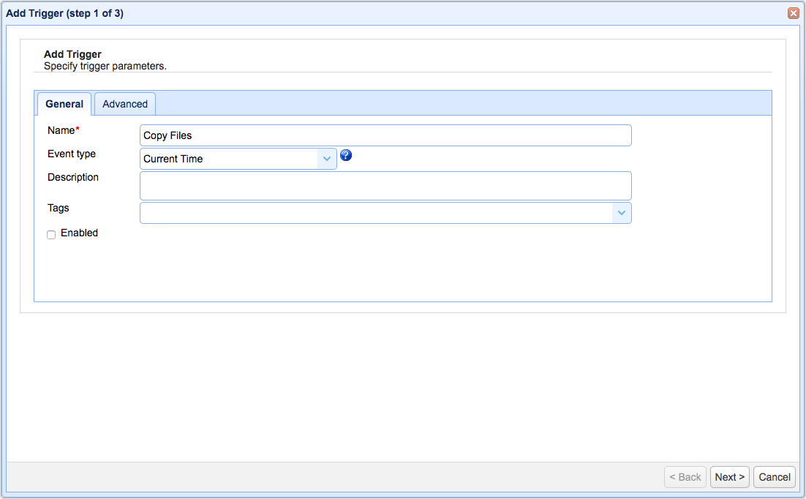Click into the Name field containing Copy Files
This screenshot has height=499, width=806.
[x=385, y=135]
